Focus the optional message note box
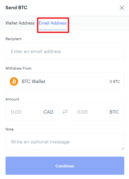 tap(65, 142)
